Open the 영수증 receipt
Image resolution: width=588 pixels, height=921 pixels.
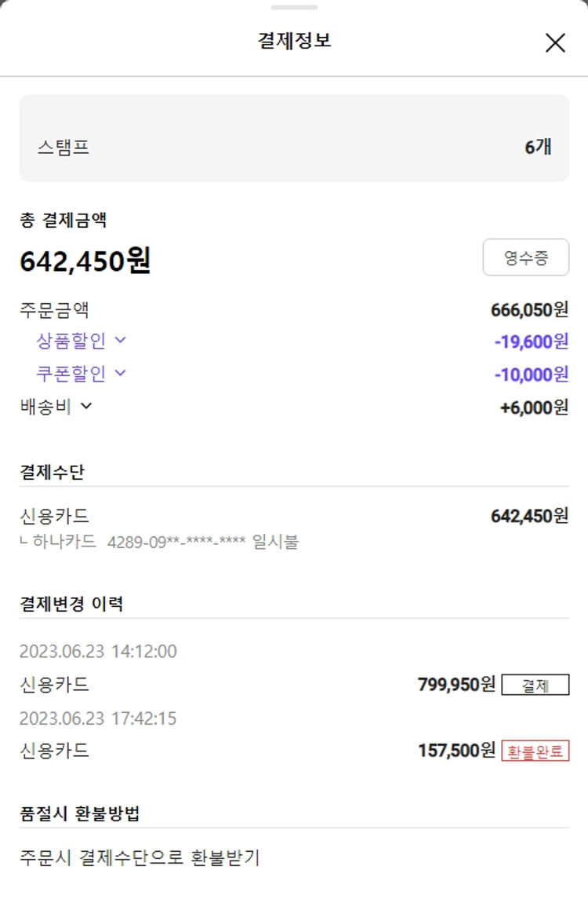[x=525, y=258]
